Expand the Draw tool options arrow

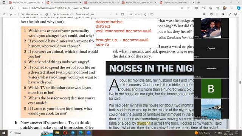[41, 14]
